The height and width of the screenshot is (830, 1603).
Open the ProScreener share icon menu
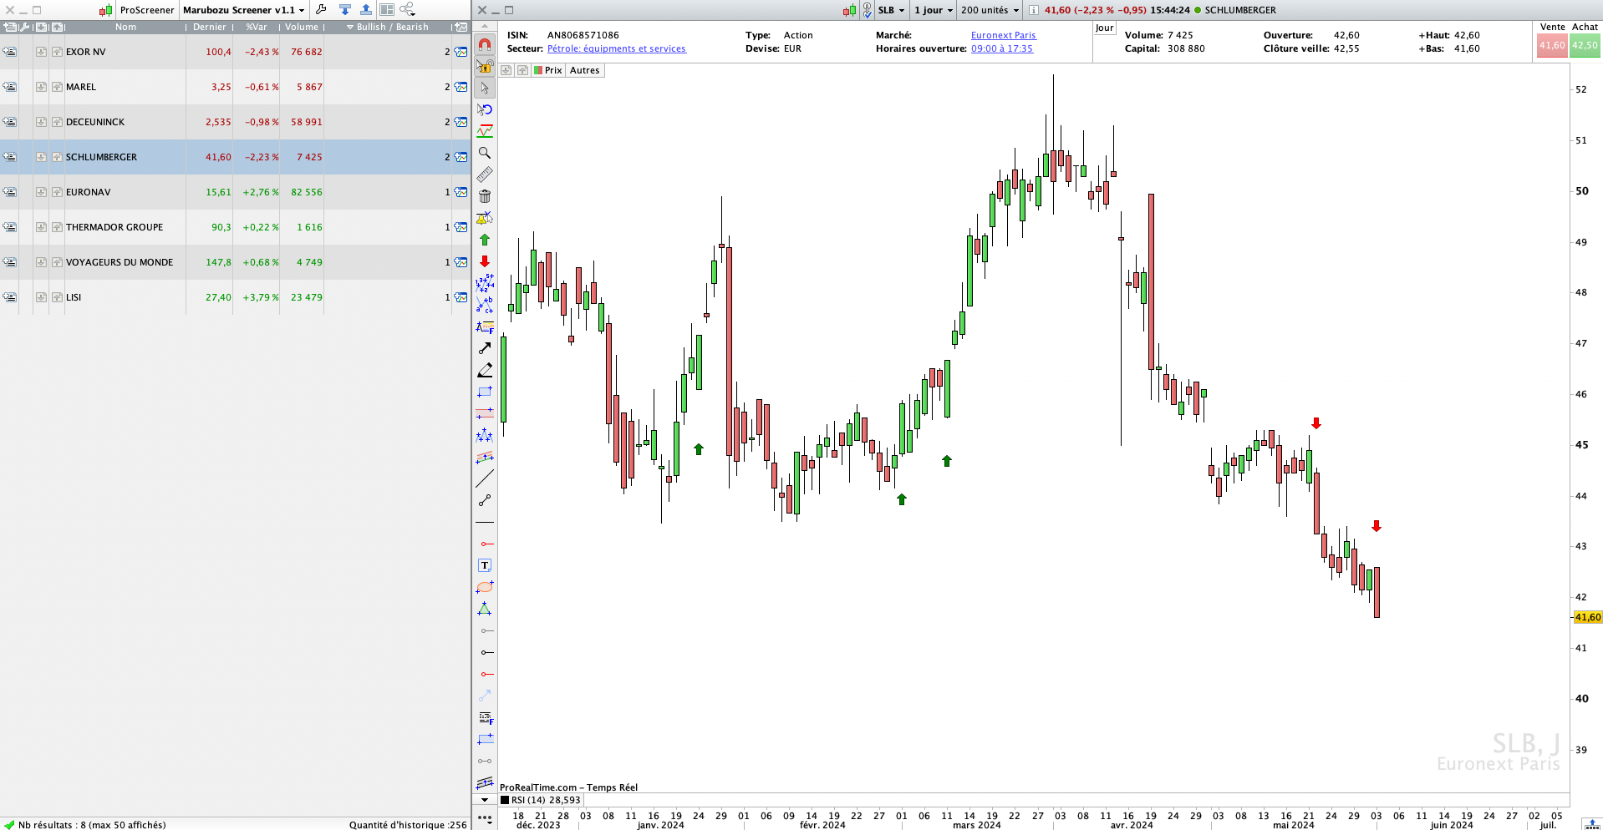tap(408, 10)
